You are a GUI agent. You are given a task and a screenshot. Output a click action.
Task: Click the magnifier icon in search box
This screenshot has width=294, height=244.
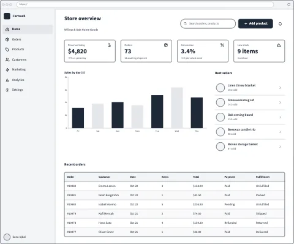pyautogui.click(x=185, y=24)
